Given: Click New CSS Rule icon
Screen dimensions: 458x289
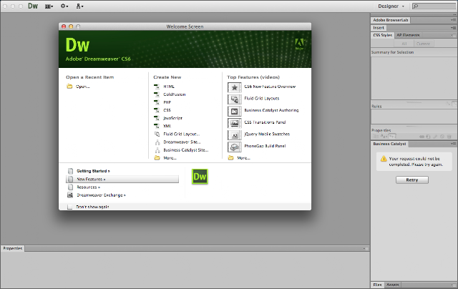Looking at the screenshot, I should click(x=428, y=137).
